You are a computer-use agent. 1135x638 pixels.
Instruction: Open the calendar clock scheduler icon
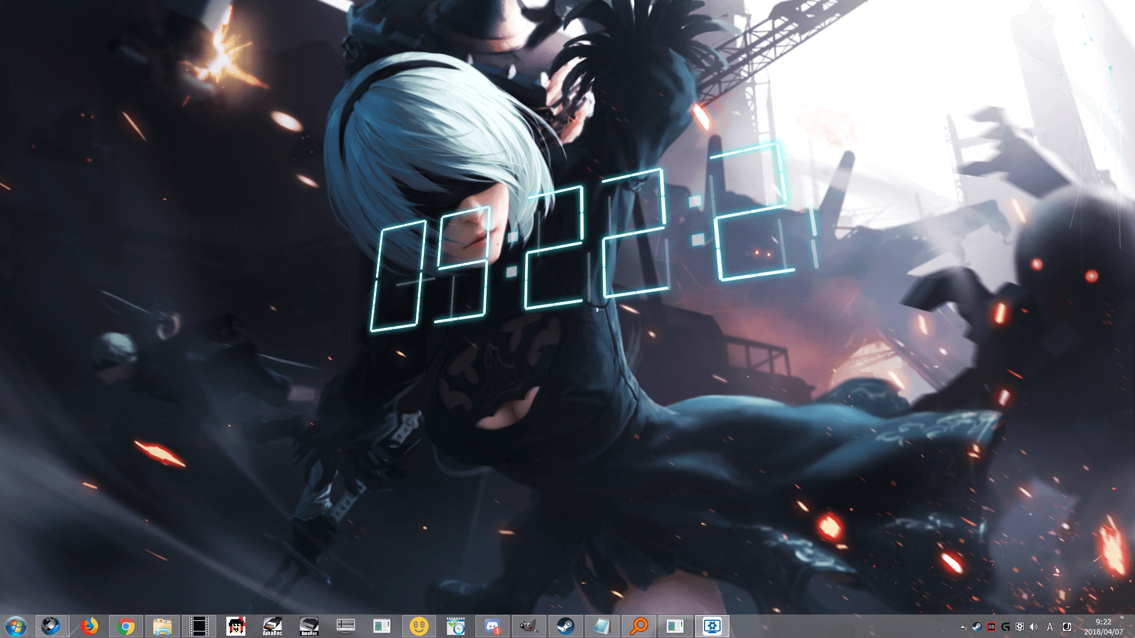pos(456,626)
